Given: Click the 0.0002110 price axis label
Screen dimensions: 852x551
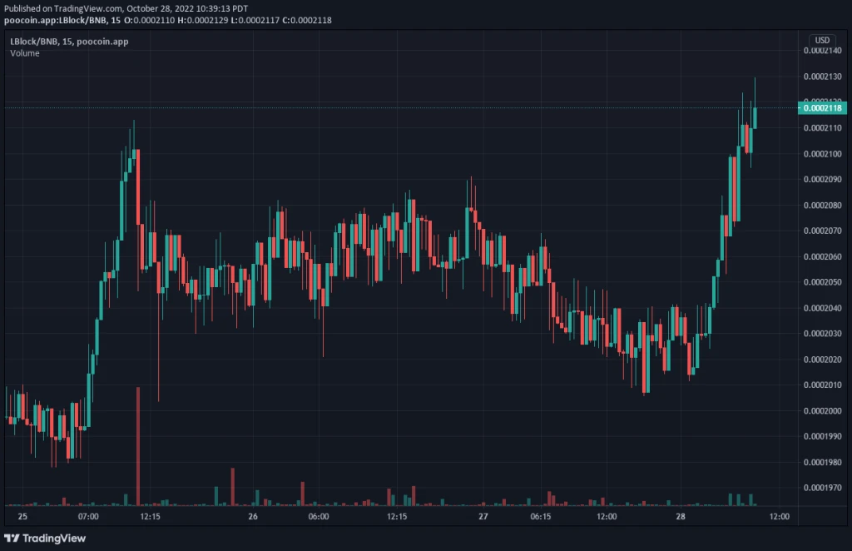Looking at the screenshot, I should (x=822, y=128).
